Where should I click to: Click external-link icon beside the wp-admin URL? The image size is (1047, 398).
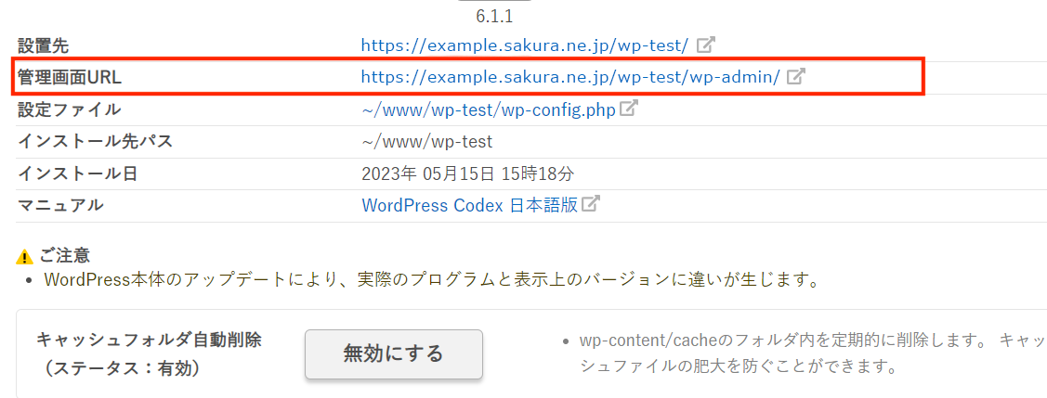click(795, 77)
